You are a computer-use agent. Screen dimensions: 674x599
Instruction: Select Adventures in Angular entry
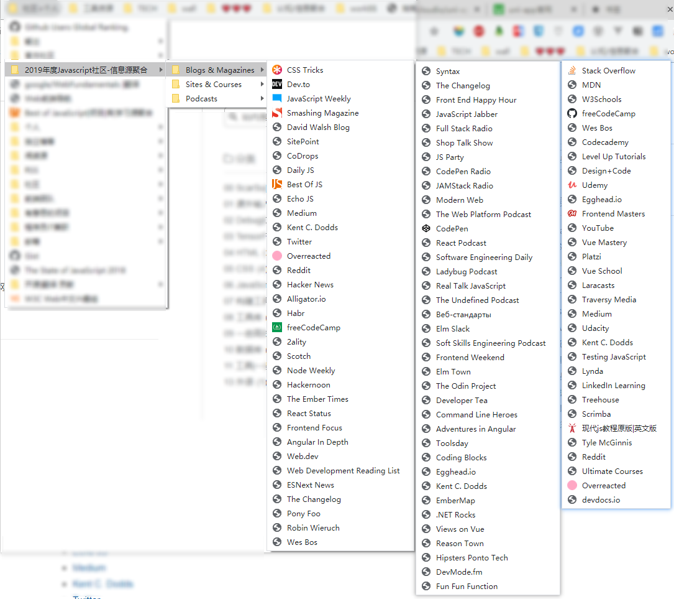point(488,429)
